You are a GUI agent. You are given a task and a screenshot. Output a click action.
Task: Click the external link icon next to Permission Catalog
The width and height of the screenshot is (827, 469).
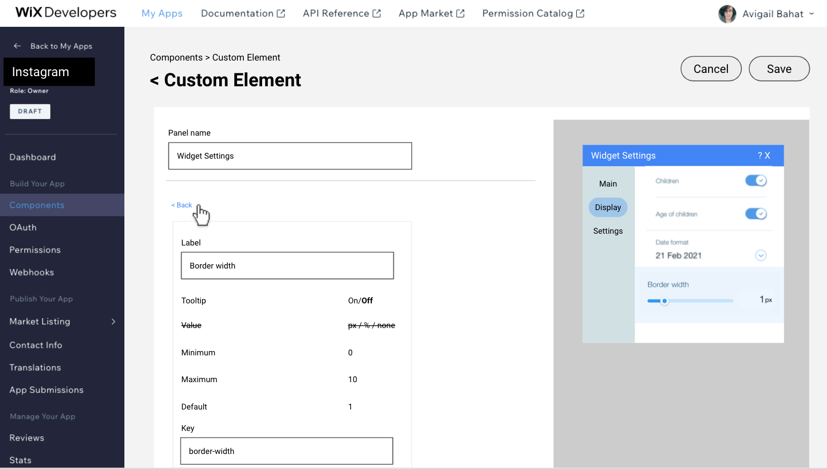580,13
